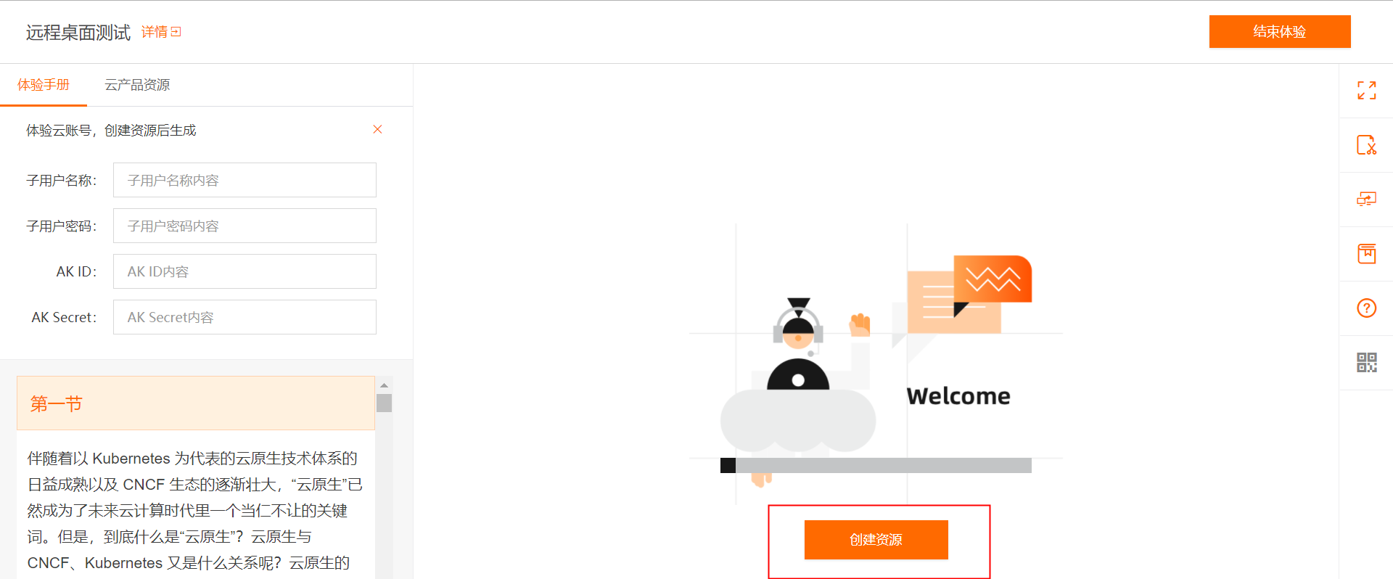Open the bookmark manual icon
This screenshot has height=579, width=1393.
tap(1366, 254)
